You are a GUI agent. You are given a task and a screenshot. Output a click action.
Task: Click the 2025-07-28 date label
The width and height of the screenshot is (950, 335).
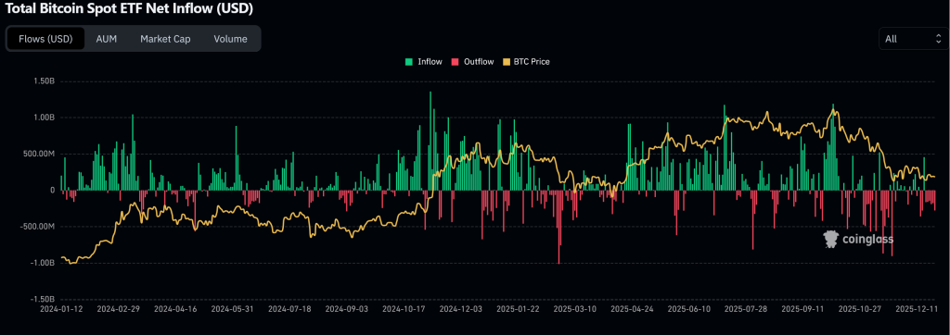tap(745, 308)
